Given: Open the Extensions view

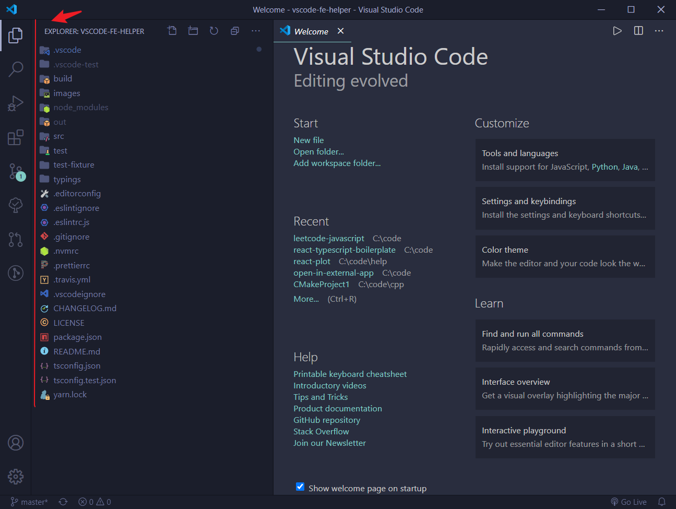Looking at the screenshot, I should tap(16, 137).
